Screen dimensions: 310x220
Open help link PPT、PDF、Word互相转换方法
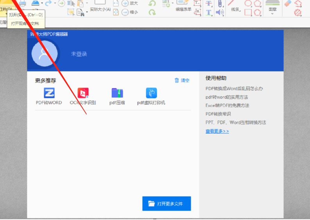pos(236,122)
